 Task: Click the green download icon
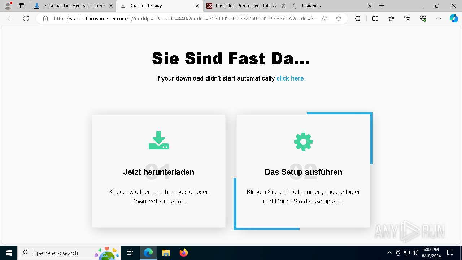[159, 140]
